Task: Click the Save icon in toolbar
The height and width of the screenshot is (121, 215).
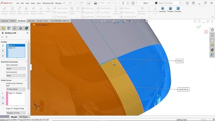Action: 88,3
